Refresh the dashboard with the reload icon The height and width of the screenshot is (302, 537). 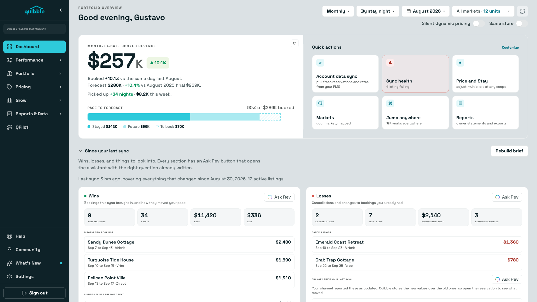[x=522, y=11]
